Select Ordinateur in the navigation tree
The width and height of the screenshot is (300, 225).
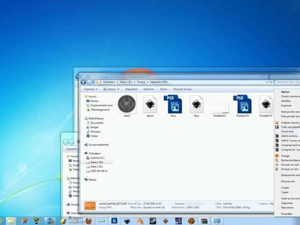[x=92, y=154]
